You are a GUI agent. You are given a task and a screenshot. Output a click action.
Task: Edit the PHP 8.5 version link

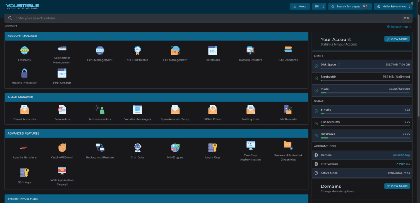pos(403,164)
